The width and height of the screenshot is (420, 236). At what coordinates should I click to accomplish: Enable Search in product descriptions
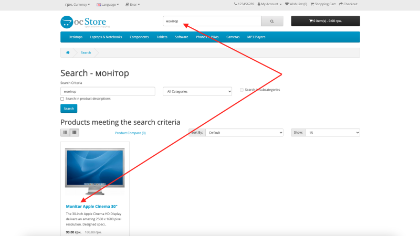(x=62, y=99)
